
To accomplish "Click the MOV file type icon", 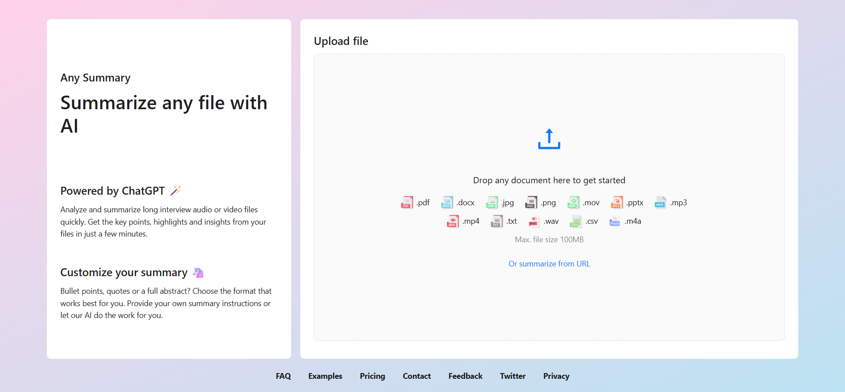I will pos(573,203).
